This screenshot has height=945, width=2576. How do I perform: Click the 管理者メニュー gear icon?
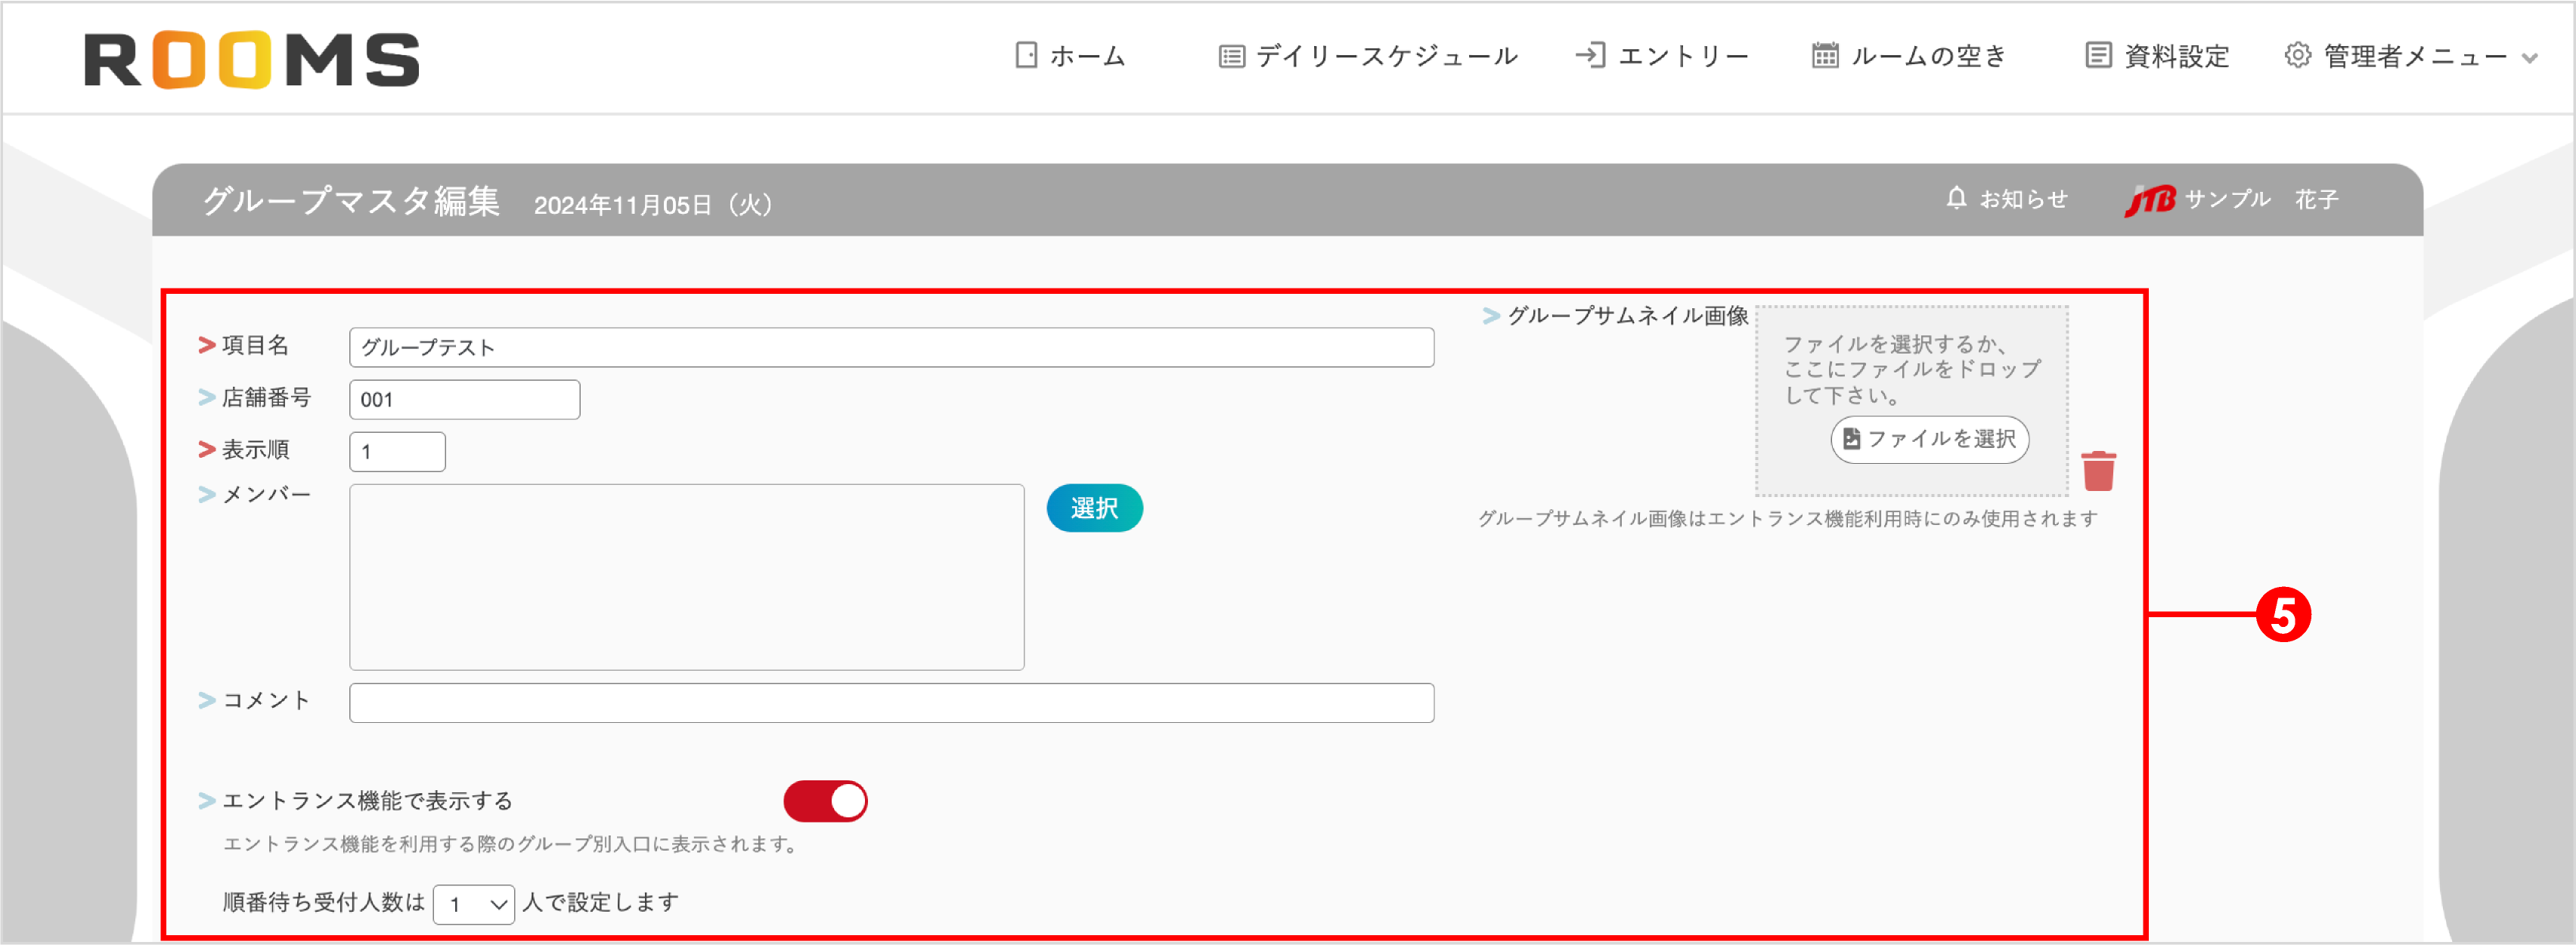click(2297, 57)
